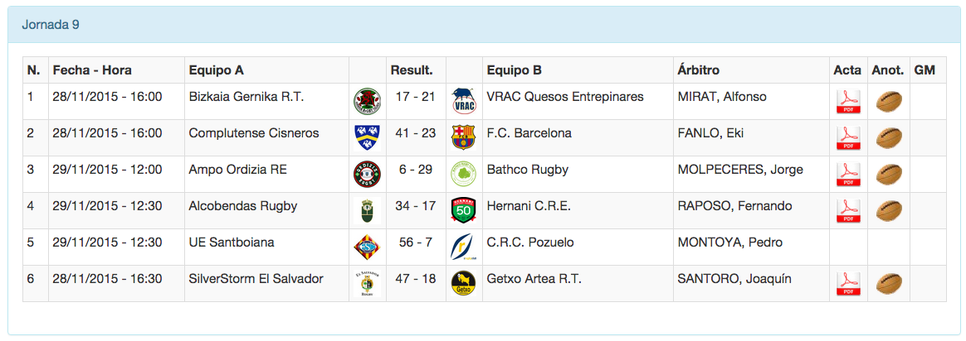Viewport: 966px width, 341px height.
Task: Open PDF acta for Ampo Ordizia match
Action: (847, 175)
